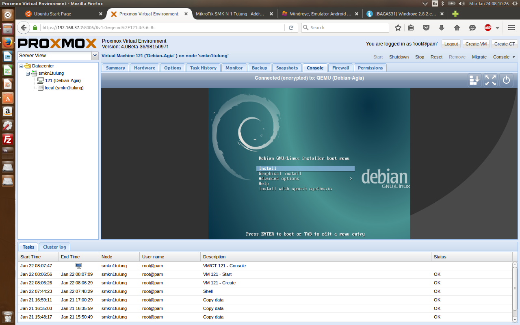Click the Logout button
Viewport: 520px width, 325px height.
(451, 44)
